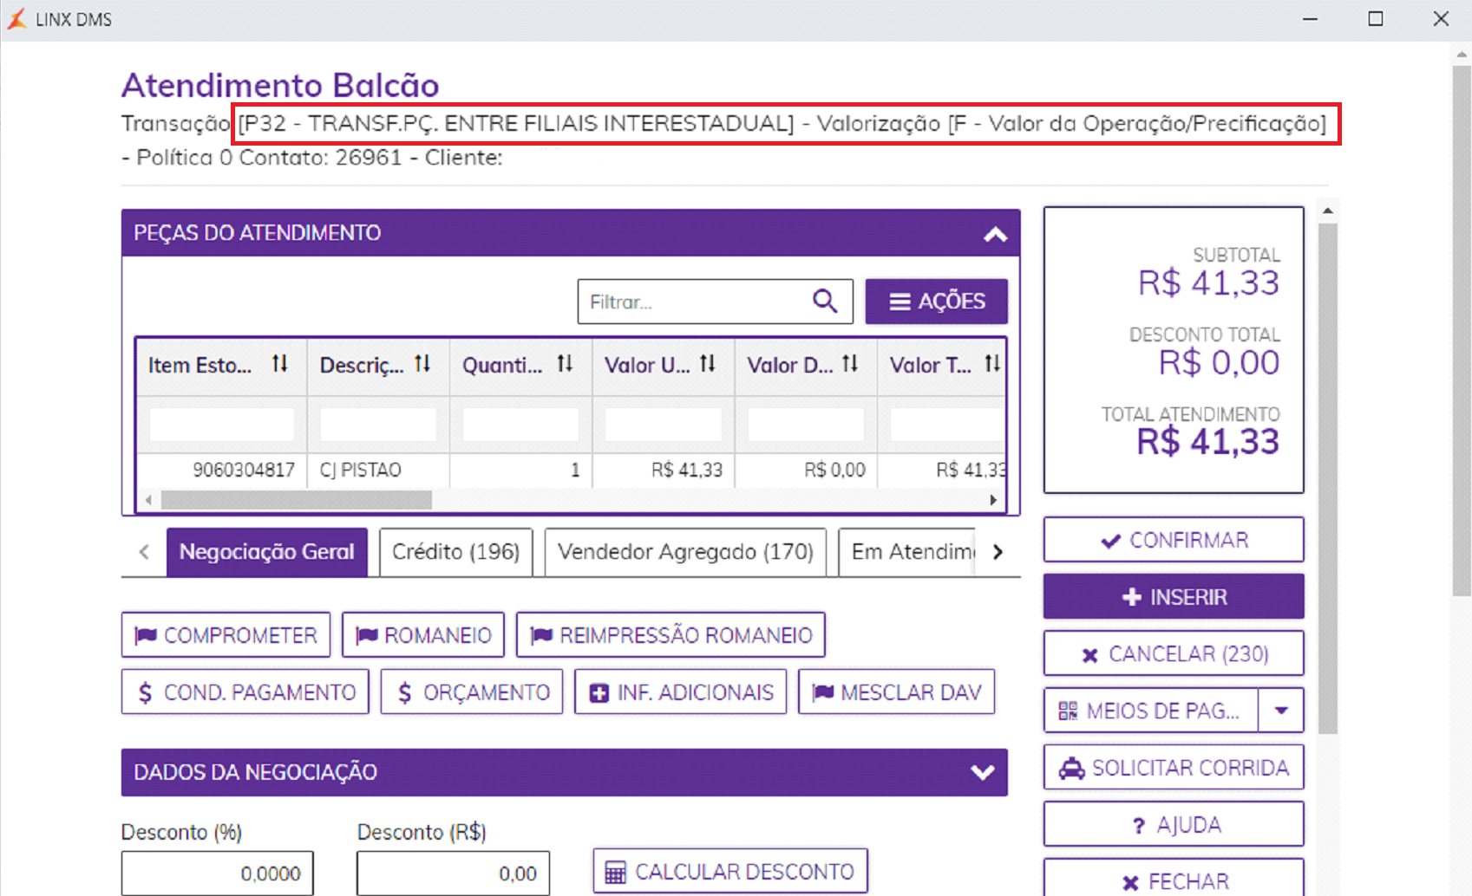
Task: Click the Mesclar DAV button
Action: pyautogui.click(x=896, y=691)
